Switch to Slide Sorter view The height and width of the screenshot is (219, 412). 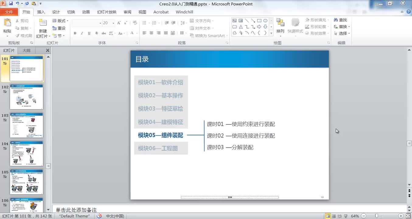pyautogui.click(x=334, y=216)
